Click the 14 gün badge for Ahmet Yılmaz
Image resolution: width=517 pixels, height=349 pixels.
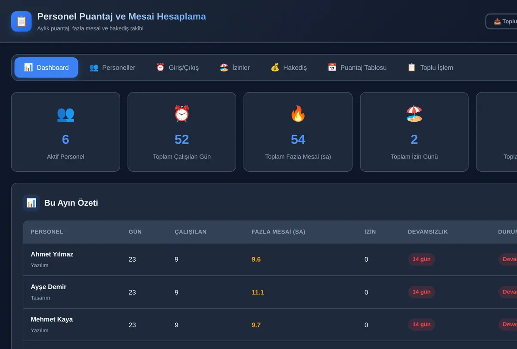click(421, 259)
